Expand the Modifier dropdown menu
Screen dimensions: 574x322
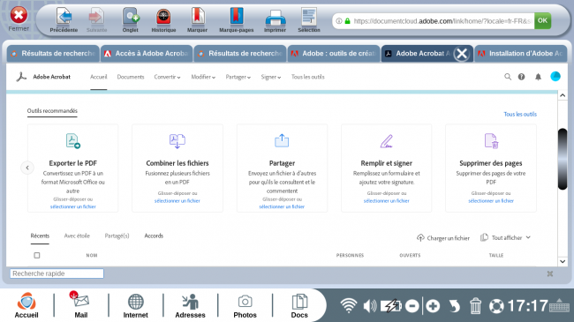tap(203, 77)
